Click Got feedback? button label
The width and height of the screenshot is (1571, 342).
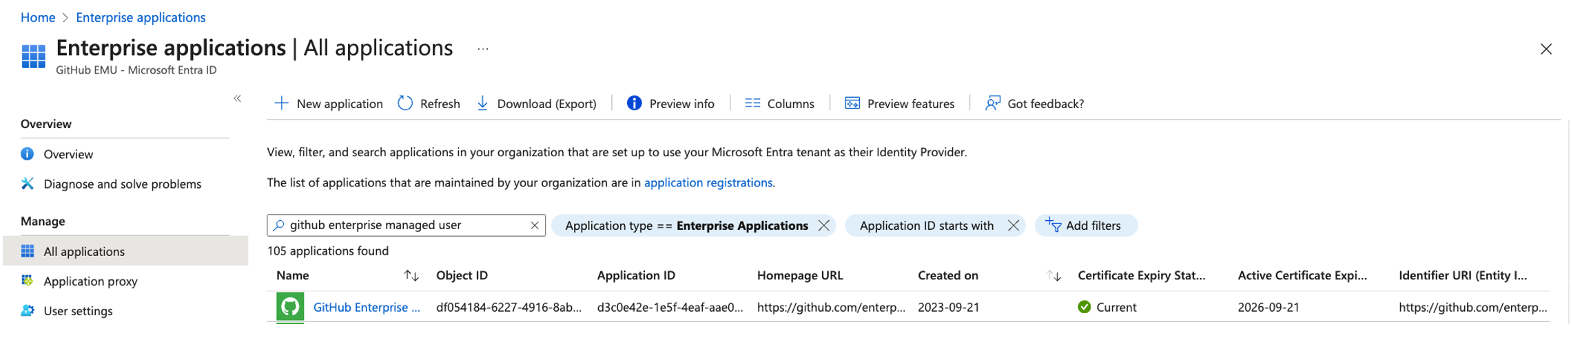[1045, 104]
